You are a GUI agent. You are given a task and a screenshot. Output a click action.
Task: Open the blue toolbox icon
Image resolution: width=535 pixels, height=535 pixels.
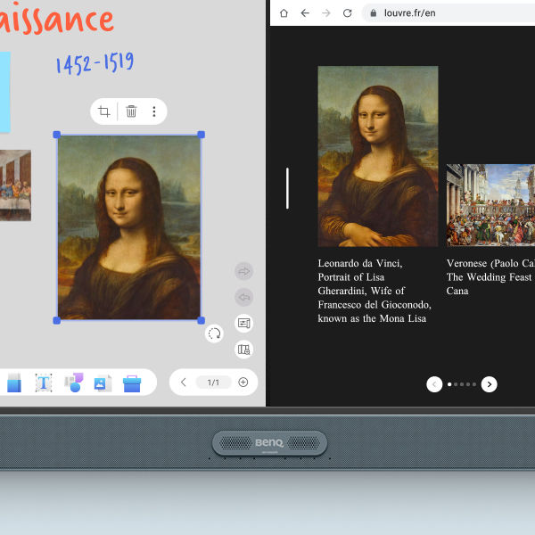coord(132,383)
